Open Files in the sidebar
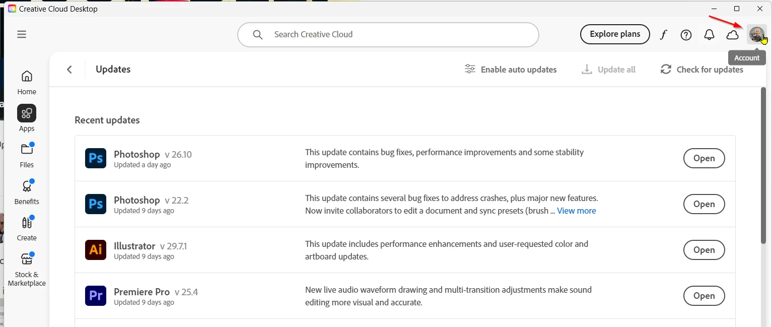 27,155
